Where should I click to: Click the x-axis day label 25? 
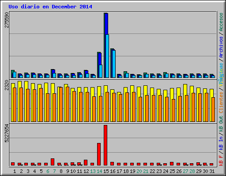pyautogui.click(x=172, y=171)
